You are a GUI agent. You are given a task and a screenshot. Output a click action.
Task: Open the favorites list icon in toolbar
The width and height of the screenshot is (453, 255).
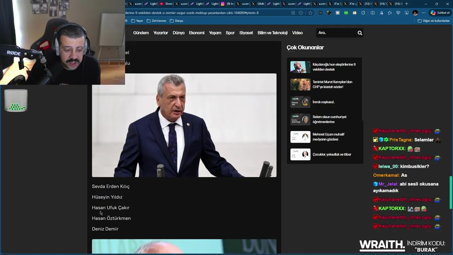coord(390,13)
